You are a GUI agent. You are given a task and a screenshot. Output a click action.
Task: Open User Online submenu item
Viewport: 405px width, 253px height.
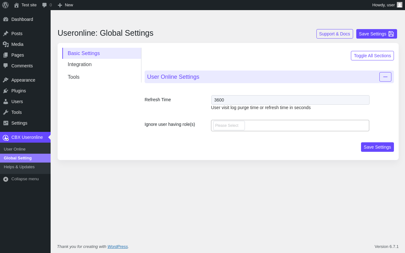25,149
